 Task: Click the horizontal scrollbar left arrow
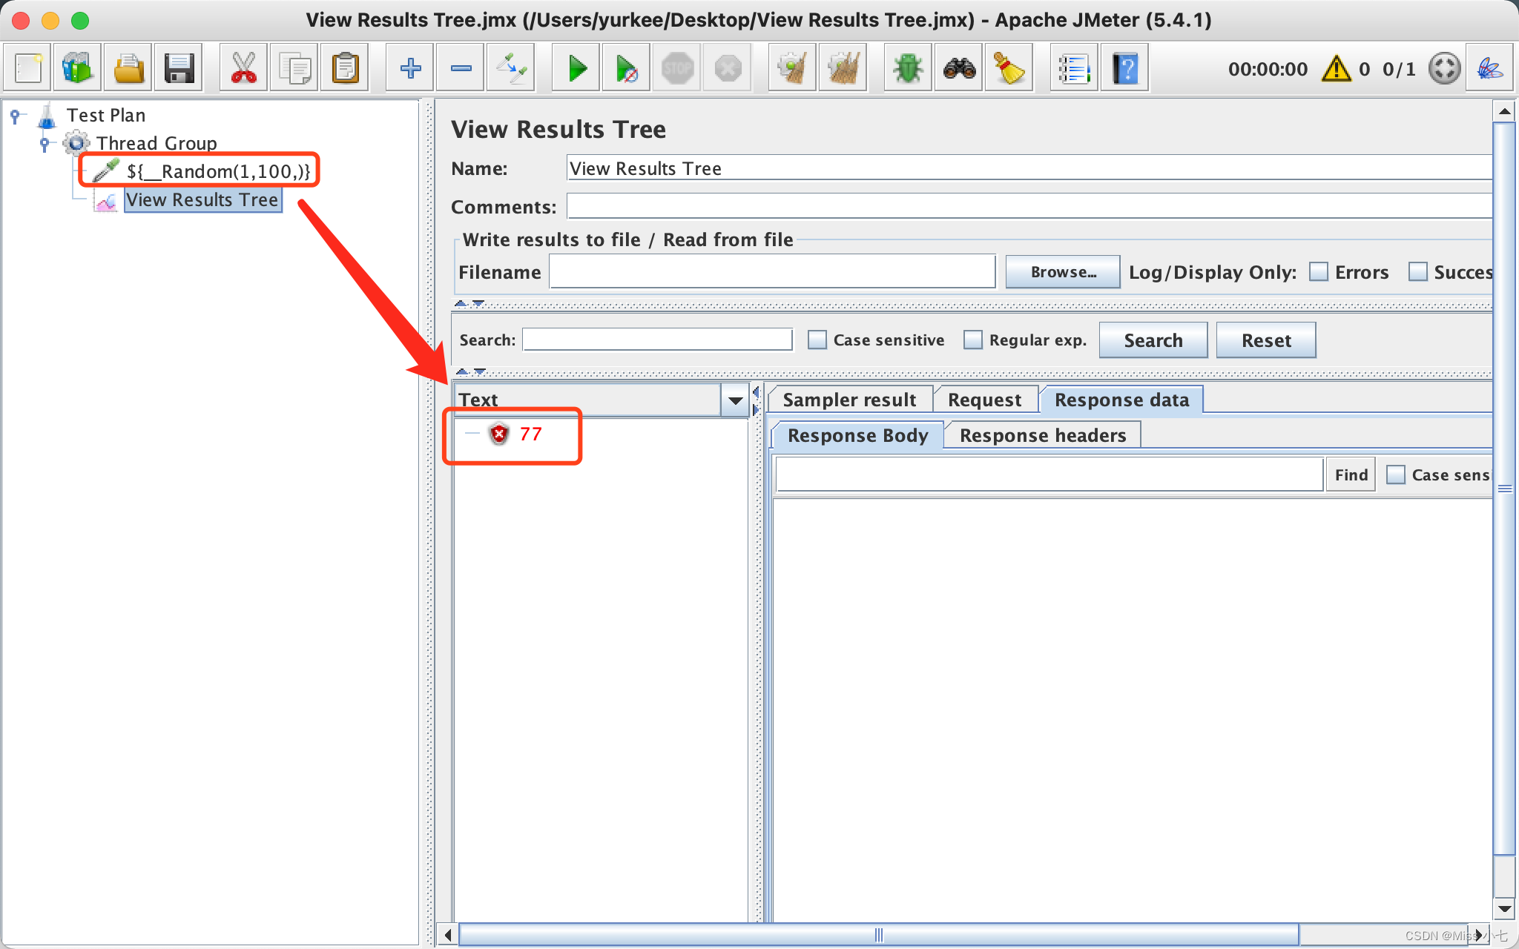[447, 935]
